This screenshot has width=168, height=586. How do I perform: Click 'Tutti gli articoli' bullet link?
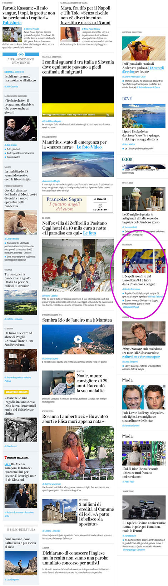[14, 149]
